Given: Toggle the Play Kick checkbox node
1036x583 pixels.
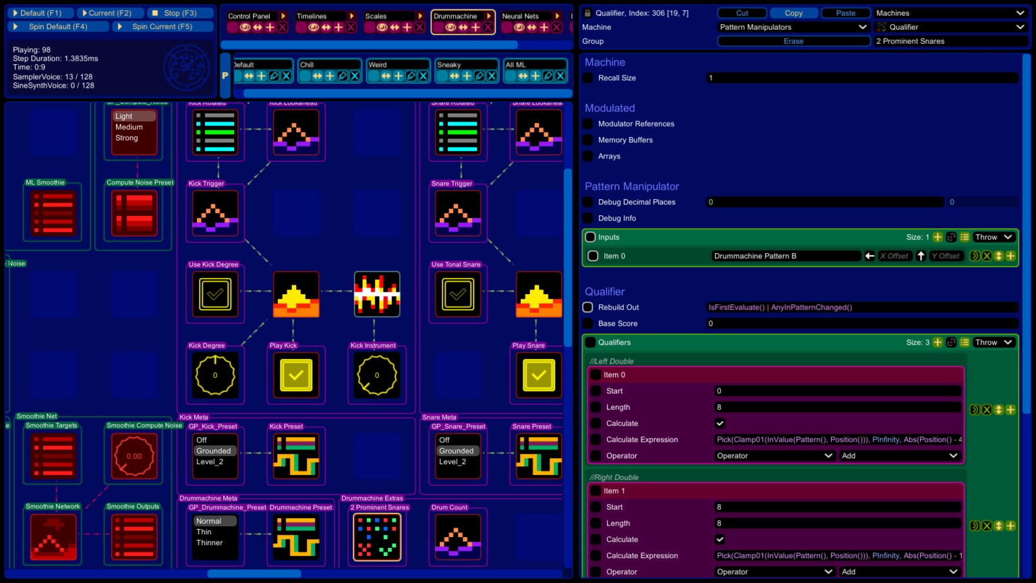Looking at the screenshot, I should coord(296,375).
